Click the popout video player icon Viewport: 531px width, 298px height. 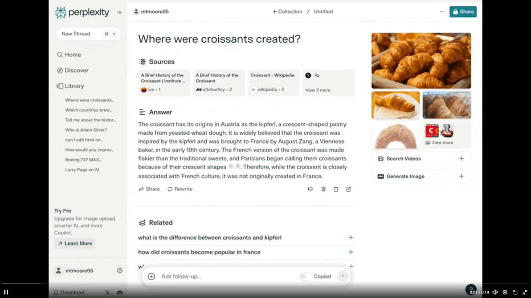[x=515, y=292]
